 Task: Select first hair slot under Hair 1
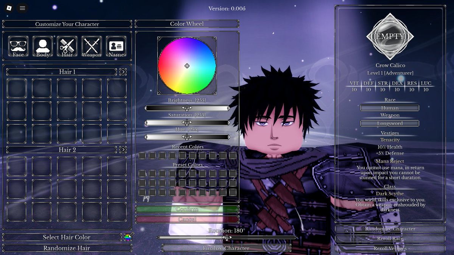click(17, 88)
